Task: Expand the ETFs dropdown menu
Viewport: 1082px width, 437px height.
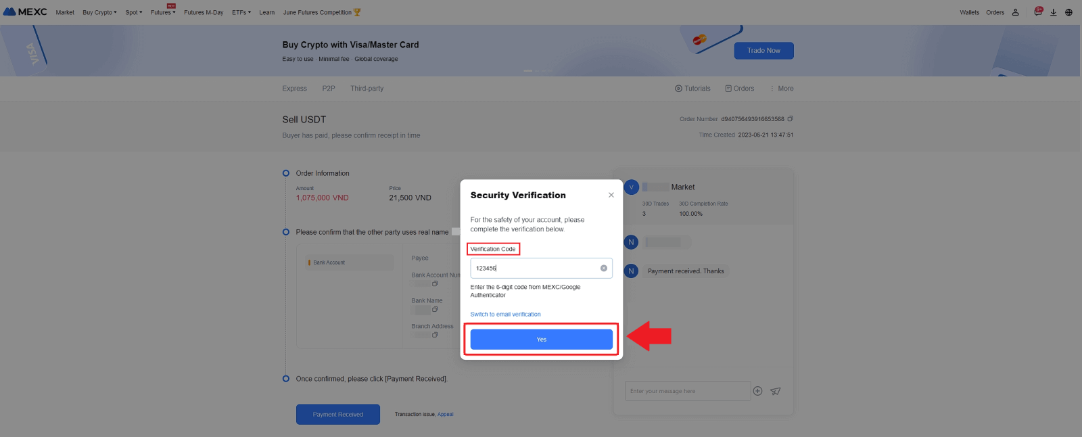Action: (x=241, y=12)
